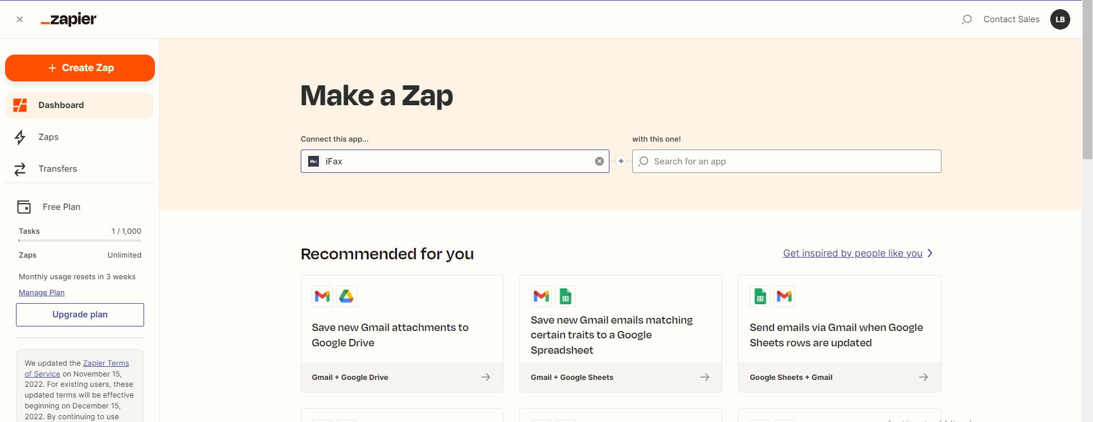Open the LB account avatar menu

1060,19
